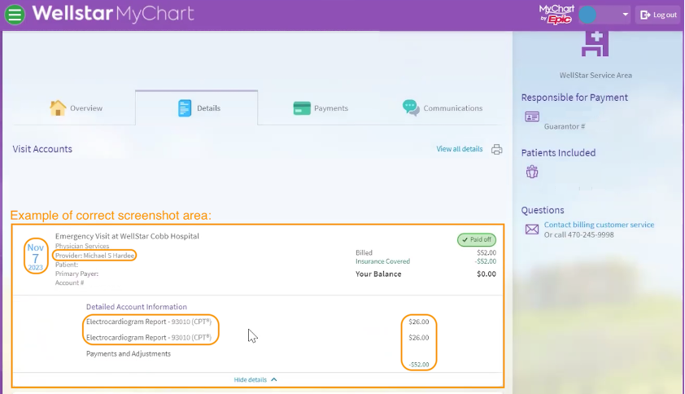Click 'Or call 470-245-9998' text

click(x=579, y=234)
